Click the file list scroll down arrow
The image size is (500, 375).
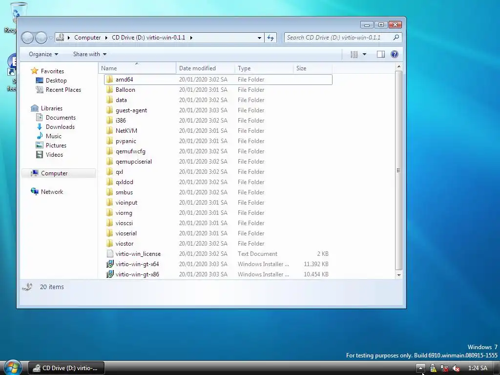click(398, 274)
